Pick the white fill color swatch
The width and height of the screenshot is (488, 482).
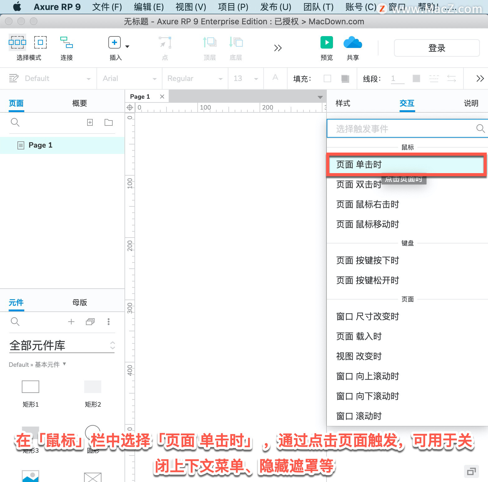click(x=327, y=78)
